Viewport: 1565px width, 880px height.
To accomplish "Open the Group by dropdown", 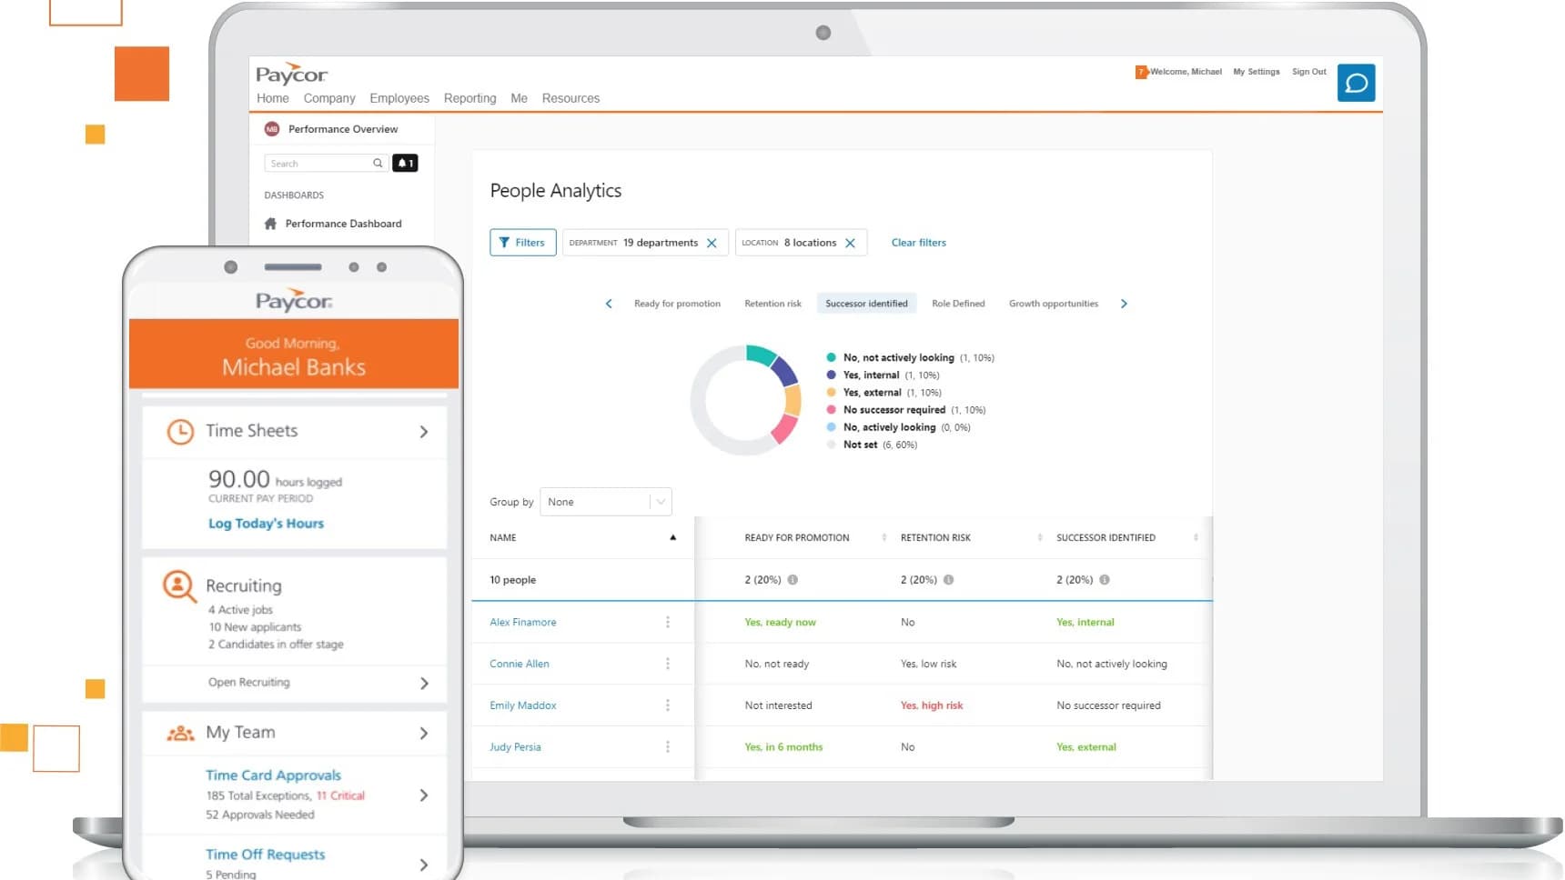I will pyautogui.click(x=606, y=502).
